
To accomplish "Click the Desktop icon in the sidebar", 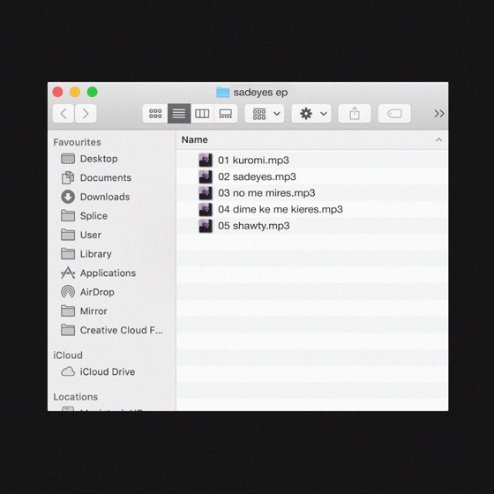I will point(68,159).
